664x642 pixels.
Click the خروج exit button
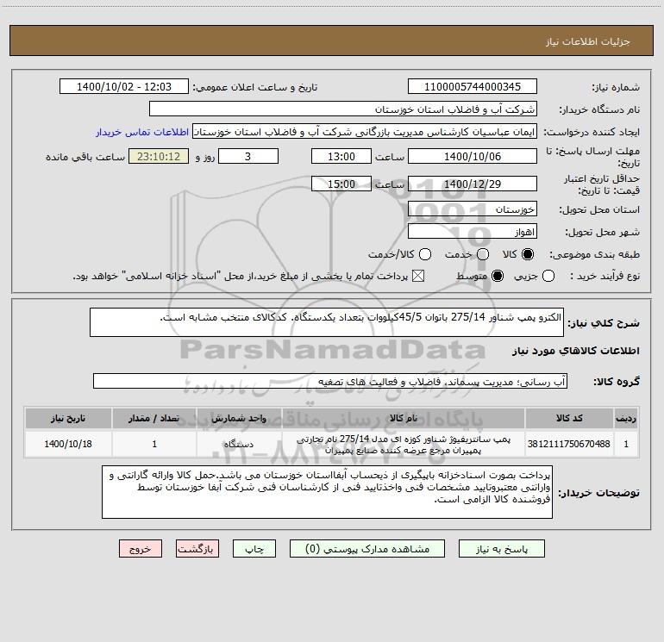click(141, 549)
